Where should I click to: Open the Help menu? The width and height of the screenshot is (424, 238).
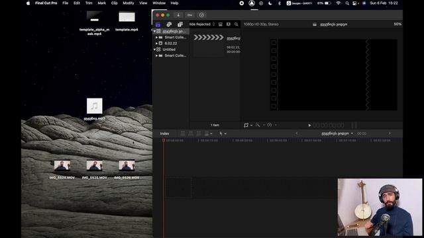[x=174, y=3]
